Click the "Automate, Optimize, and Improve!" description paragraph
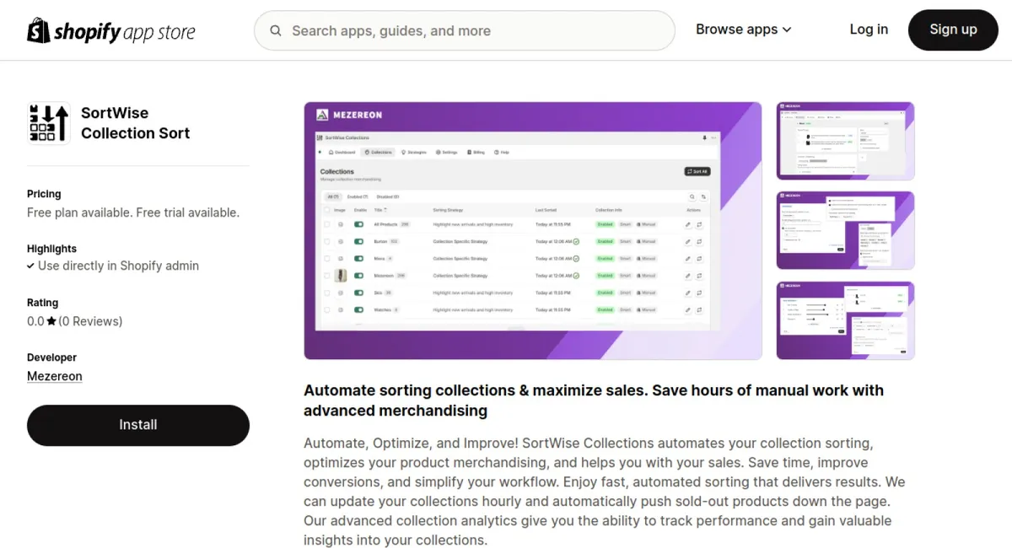Screen dimensions: 1012x548 click(x=605, y=492)
